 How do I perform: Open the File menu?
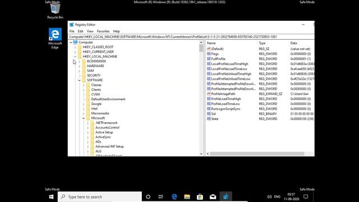[72, 31]
